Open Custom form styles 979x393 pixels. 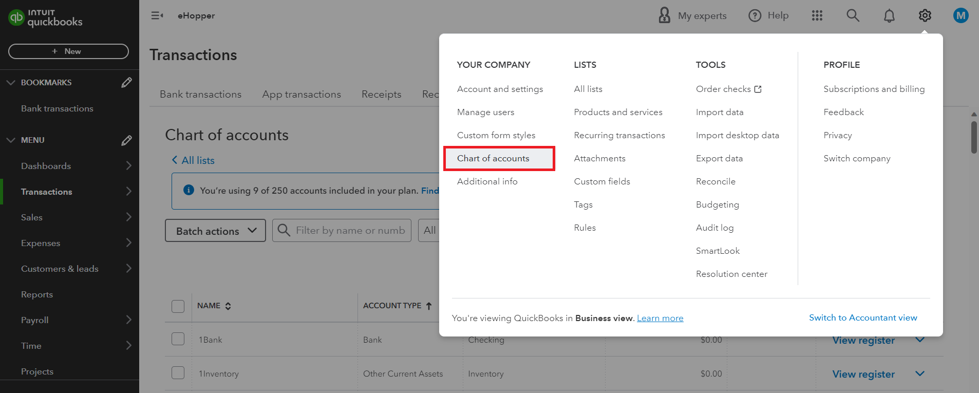pos(496,135)
